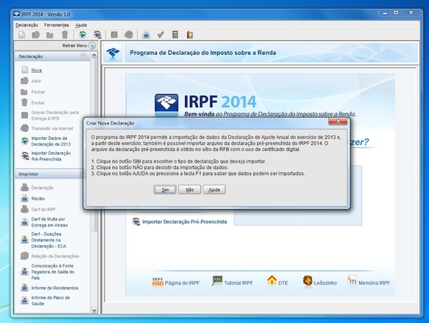Click the Leãozinho lion icon
The image size is (429, 323).
(307, 281)
